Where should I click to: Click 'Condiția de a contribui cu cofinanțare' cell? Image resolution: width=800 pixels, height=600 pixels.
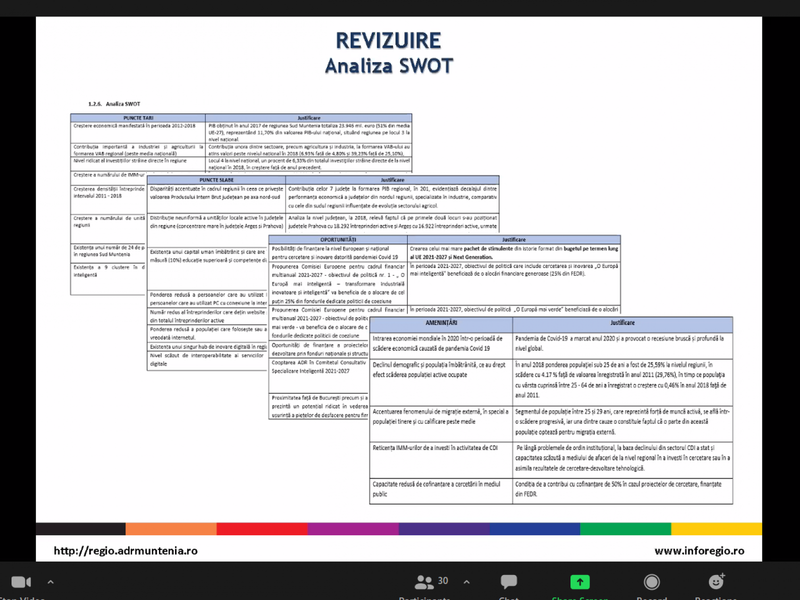[622, 491]
